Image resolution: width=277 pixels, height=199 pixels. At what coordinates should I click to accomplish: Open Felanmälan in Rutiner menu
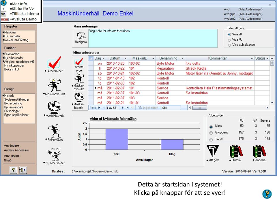point(12,54)
